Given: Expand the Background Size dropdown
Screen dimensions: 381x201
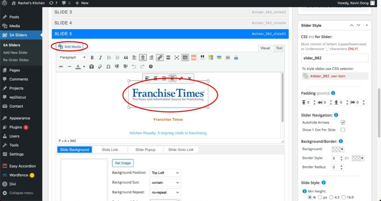Looking at the screenshot, I should click(x=166, y=183).
